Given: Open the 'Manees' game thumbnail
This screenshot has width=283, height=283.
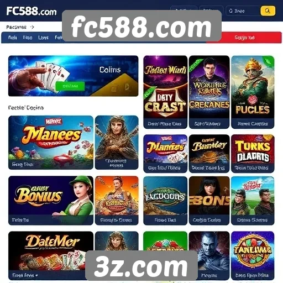Looking at the screenshot, I should (x=51, y=143).
